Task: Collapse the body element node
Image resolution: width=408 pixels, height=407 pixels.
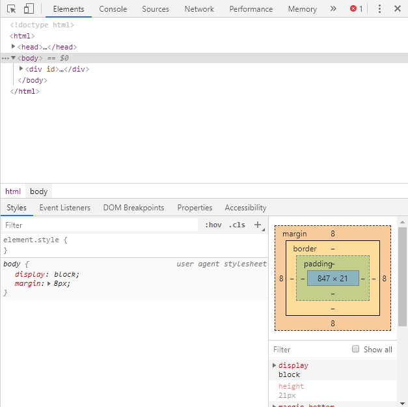Action: point(13,58)
